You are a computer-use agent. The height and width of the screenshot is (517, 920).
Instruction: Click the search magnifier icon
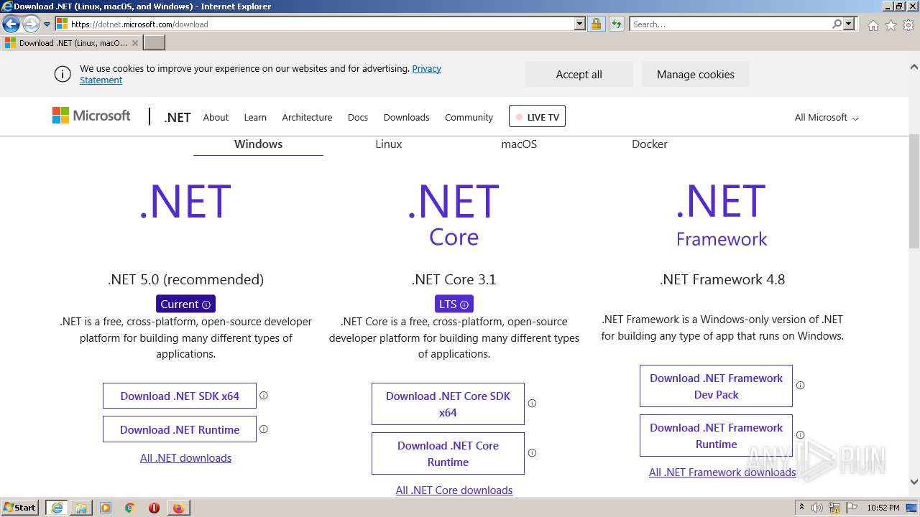pos(837,24)
